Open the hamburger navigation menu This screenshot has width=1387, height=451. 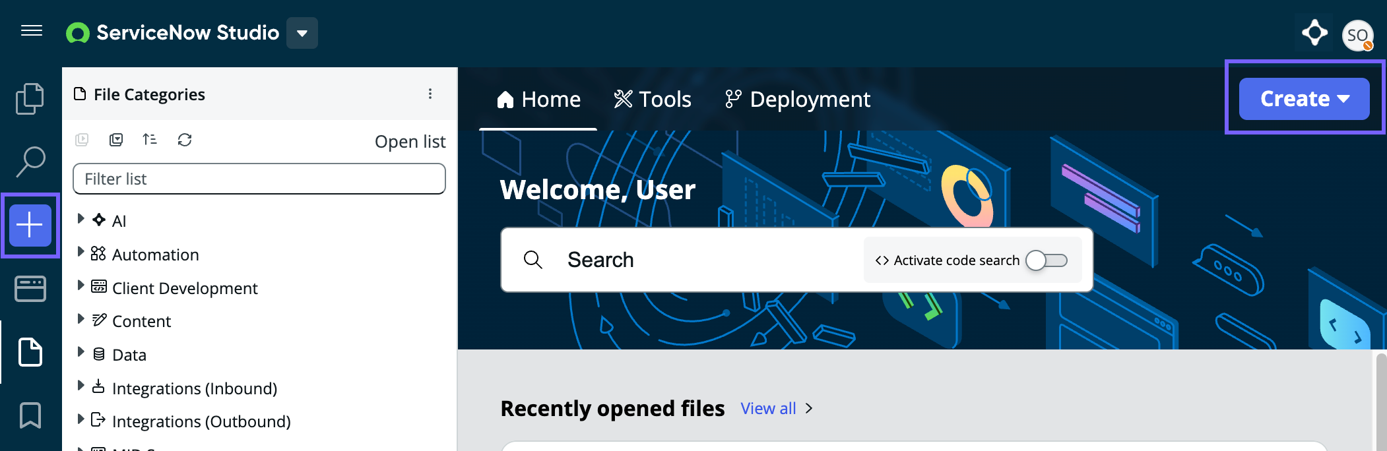pos(32,31)
